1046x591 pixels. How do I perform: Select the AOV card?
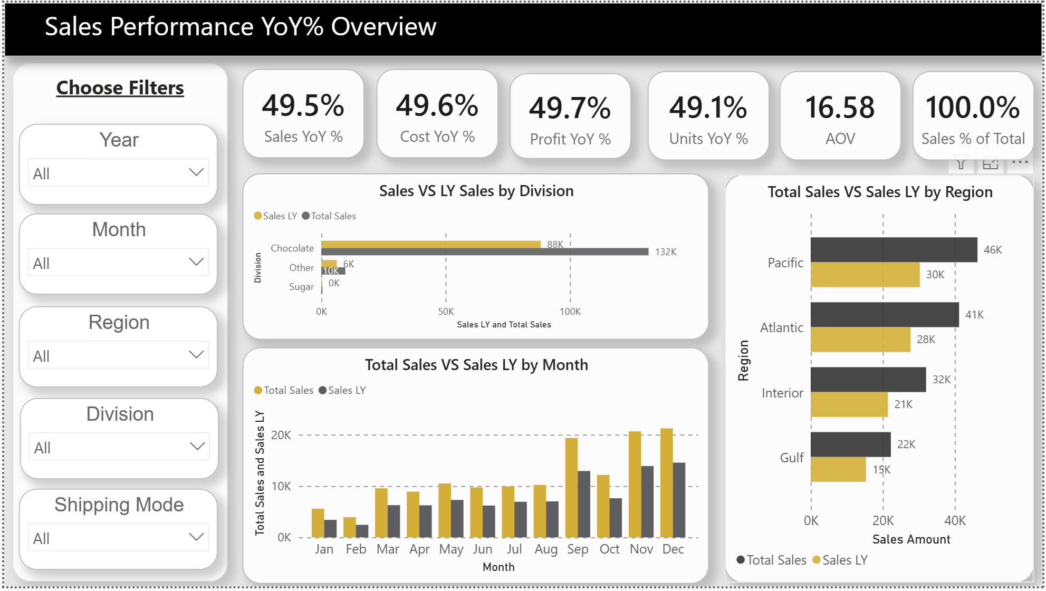click(840, 116)
